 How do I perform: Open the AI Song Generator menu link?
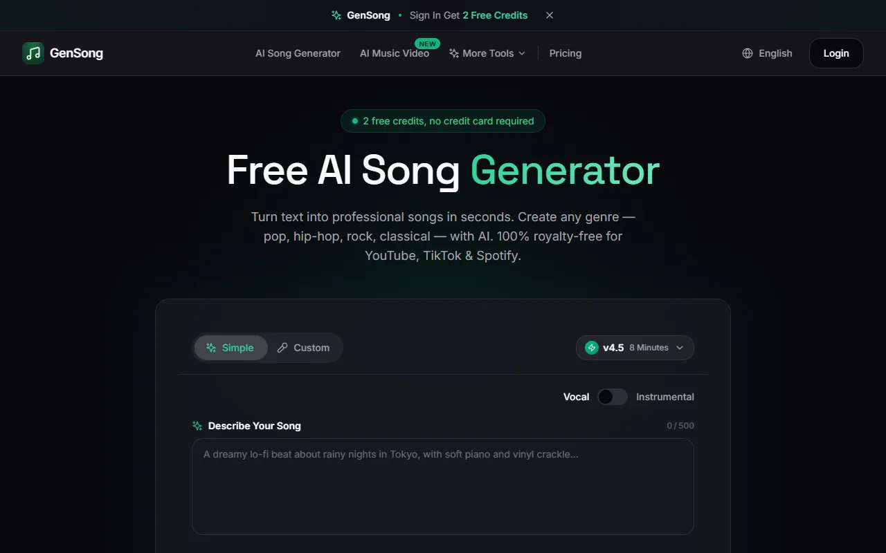point(298,53)
